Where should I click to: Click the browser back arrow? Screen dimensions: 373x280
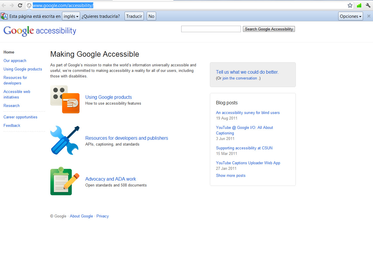point(4,5)
